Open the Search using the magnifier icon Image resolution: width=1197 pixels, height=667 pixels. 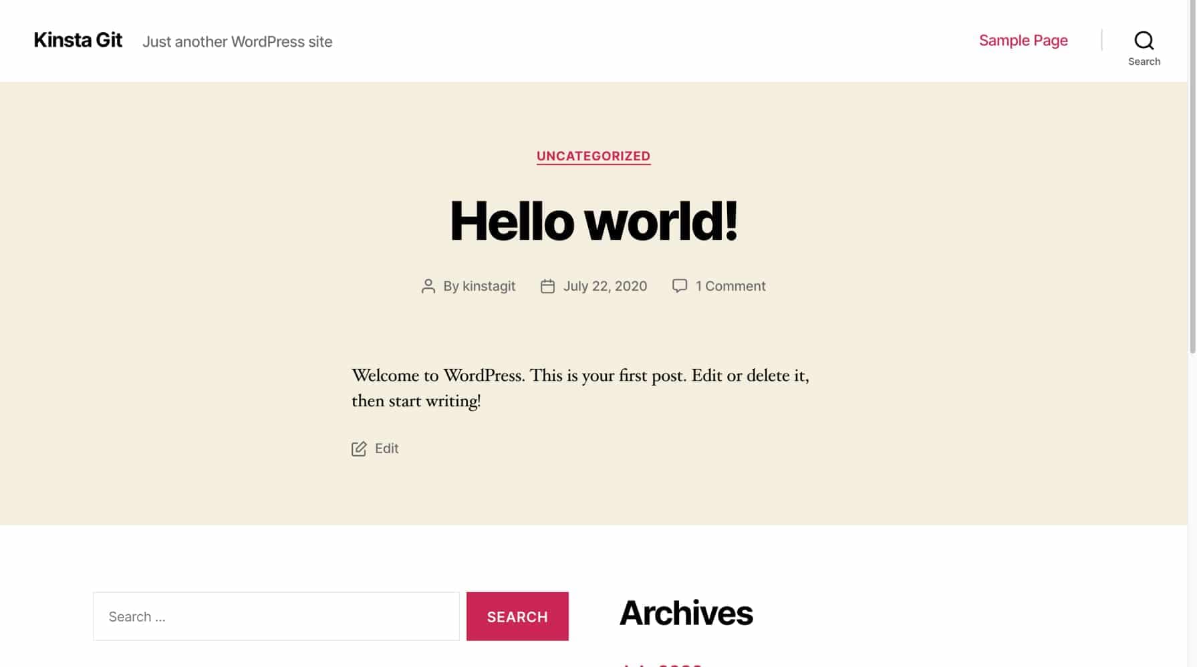[x=1144, y=40]
